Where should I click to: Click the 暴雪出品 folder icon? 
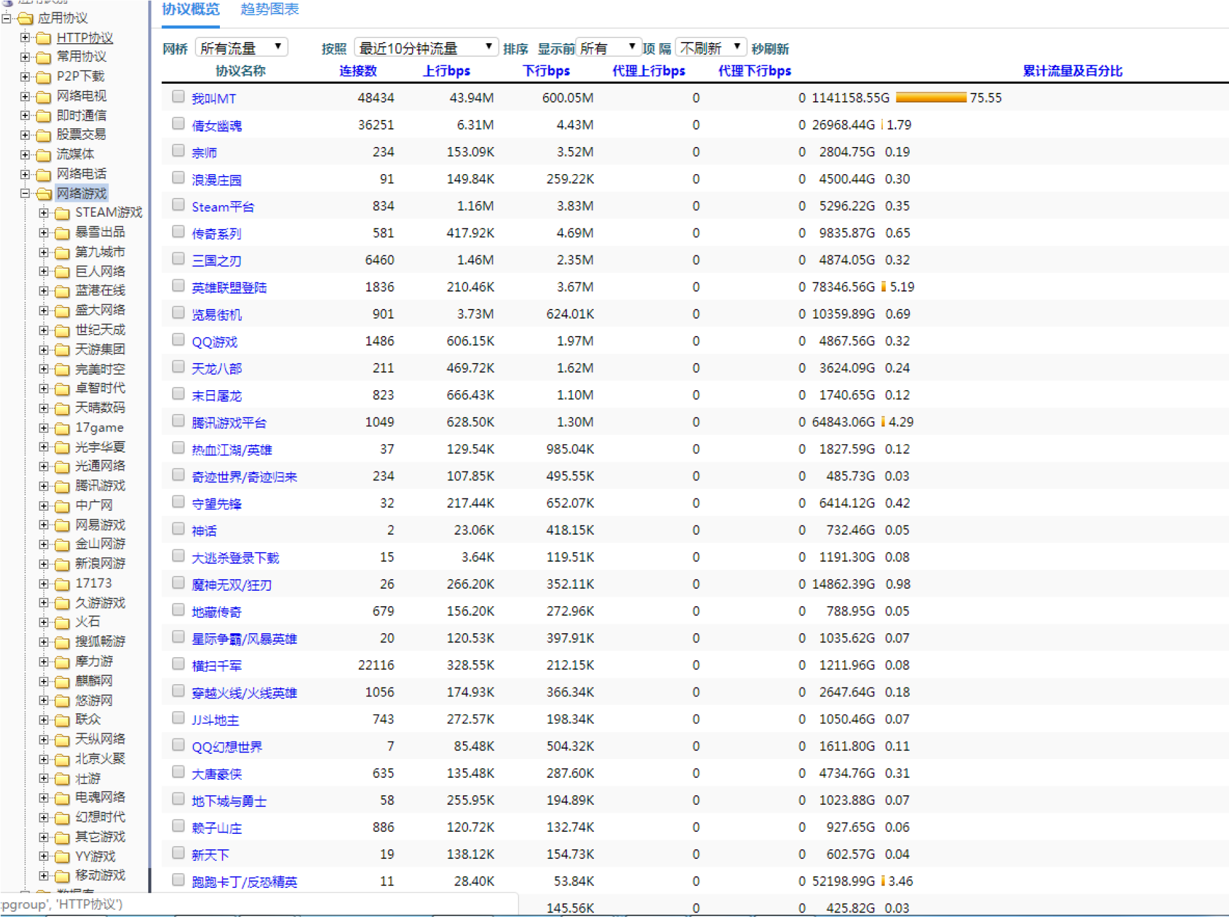[62, 233]
